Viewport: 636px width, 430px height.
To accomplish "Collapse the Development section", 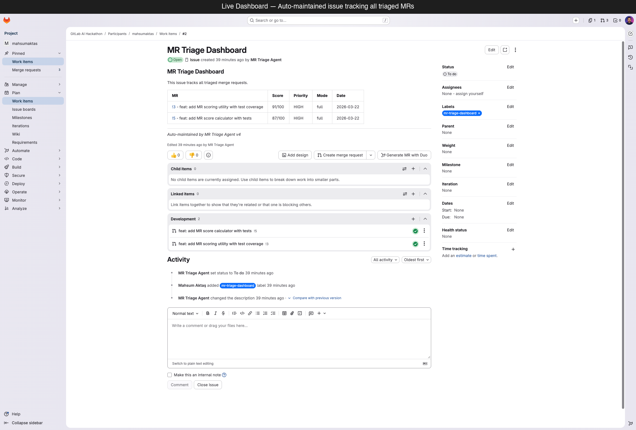I will click(x=425, y=219).
